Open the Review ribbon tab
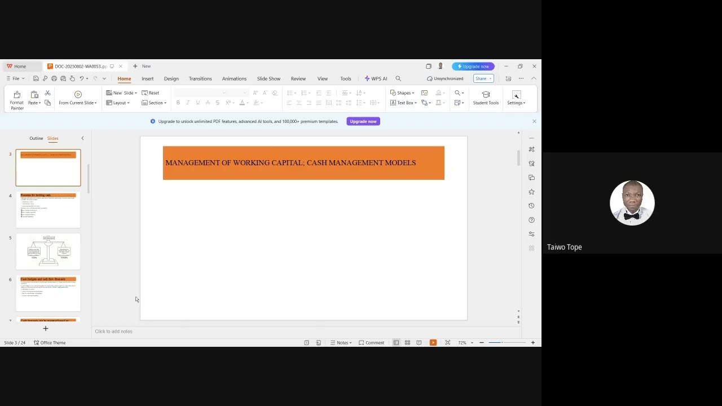 (x=298, y=78)
